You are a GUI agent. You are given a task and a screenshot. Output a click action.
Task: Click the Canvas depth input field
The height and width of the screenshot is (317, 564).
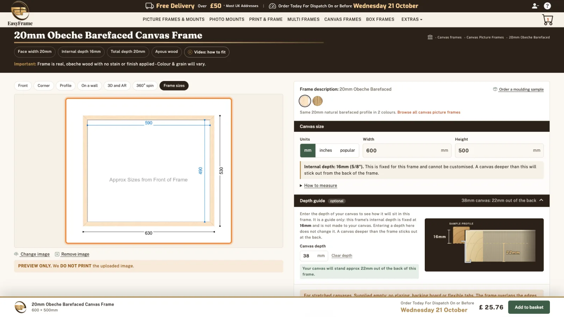(x=314, y=256)
